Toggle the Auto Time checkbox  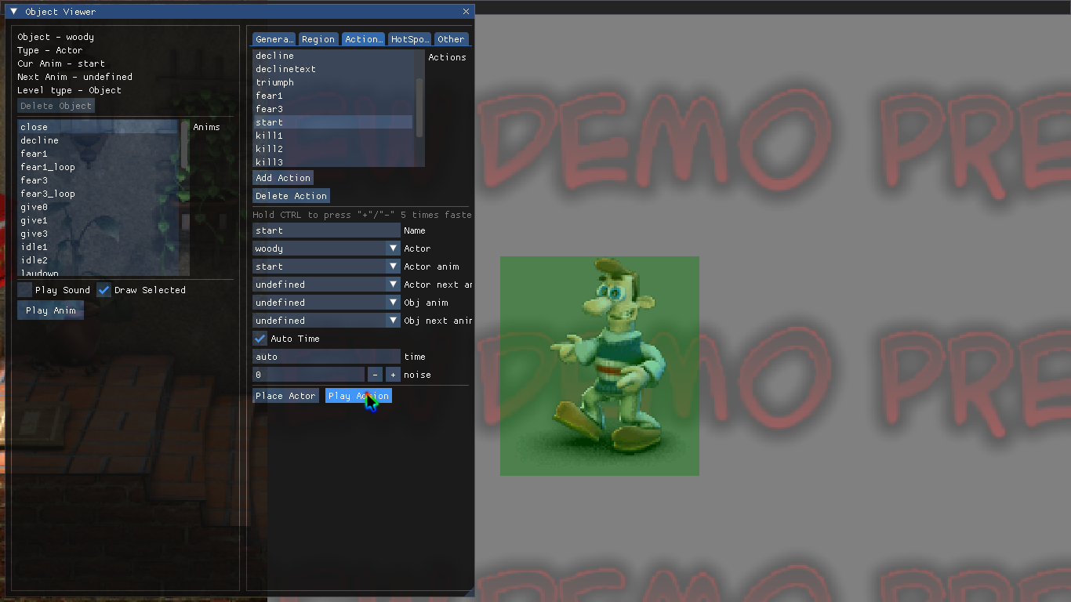[260, 339]
